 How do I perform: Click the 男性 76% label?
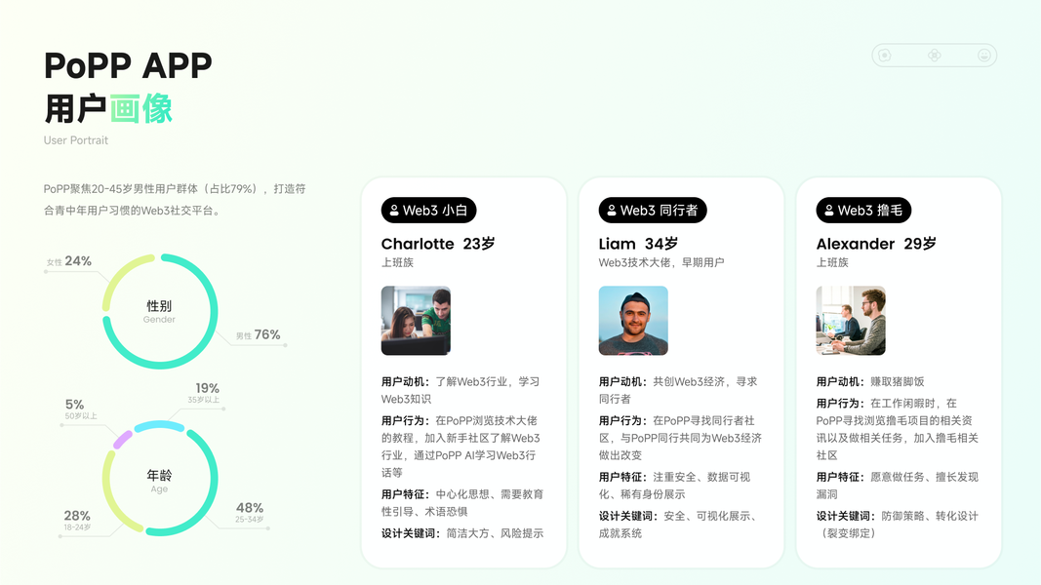click(259, 335)
